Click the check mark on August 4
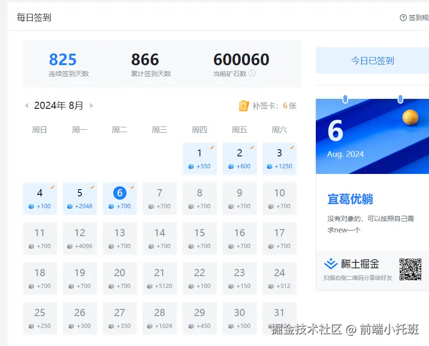 click(x=52, y=186)
